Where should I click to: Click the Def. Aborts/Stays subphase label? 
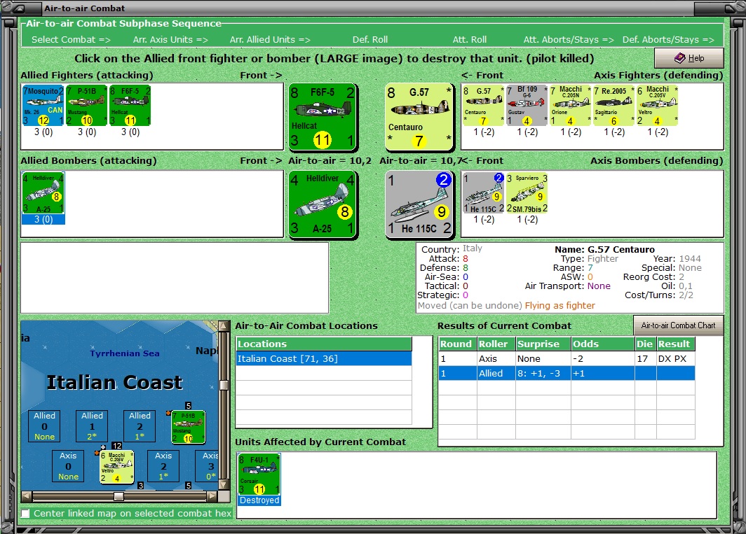point(668,39)
